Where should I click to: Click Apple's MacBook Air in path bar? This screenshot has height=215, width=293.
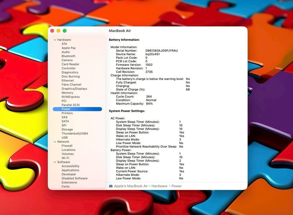[131, 186]
